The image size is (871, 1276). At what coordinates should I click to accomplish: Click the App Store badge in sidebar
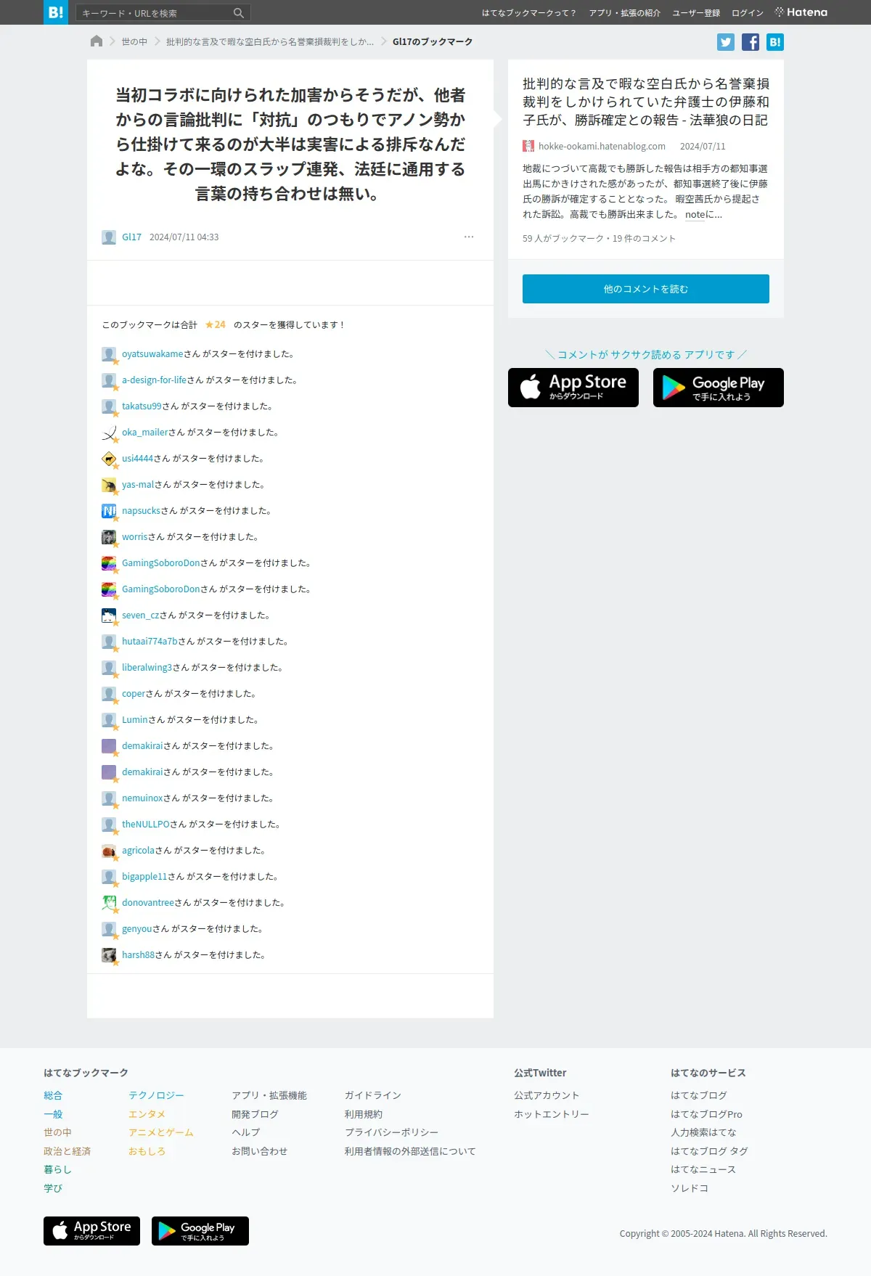pyautogui.click(x=573, y=388)
